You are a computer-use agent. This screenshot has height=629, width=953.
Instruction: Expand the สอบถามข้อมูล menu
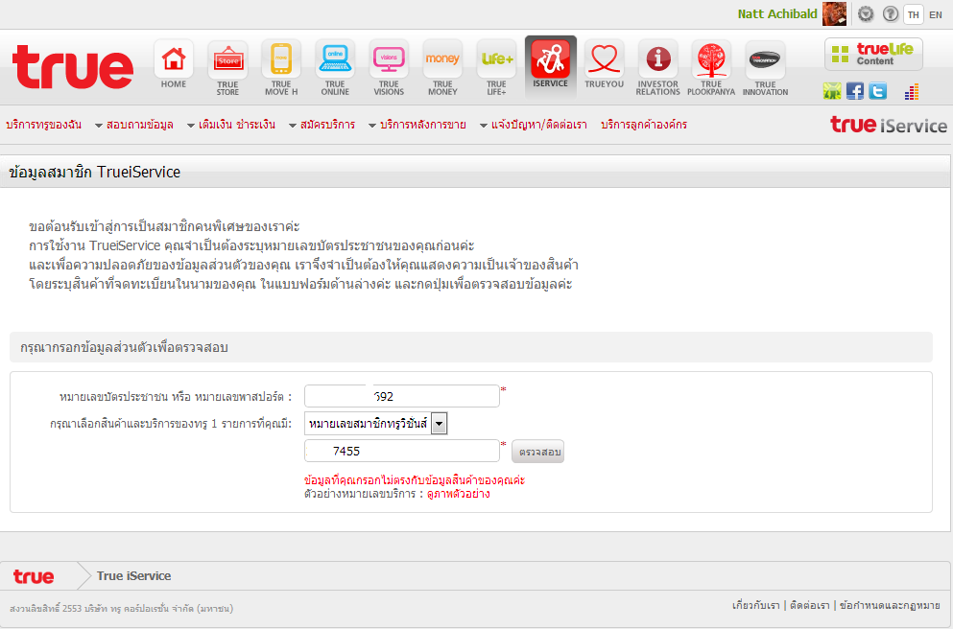coord(134,125)
